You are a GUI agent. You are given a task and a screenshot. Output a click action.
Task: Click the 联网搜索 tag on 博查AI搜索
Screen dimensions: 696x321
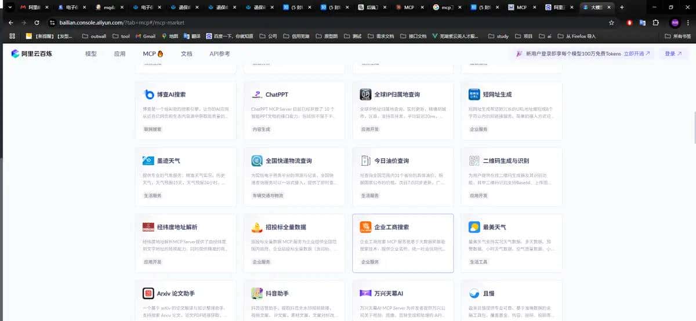tap(153, 129)
